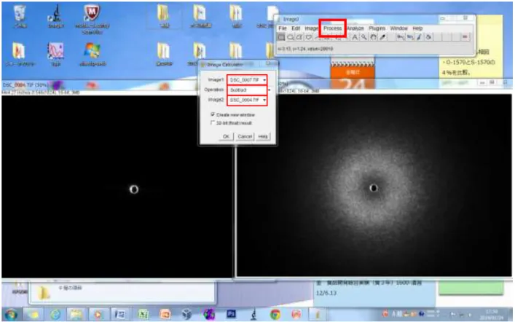This screenshot has width=515, height=322.
Task: Click the Windows Start orb
Action: [x=11, y=315]
